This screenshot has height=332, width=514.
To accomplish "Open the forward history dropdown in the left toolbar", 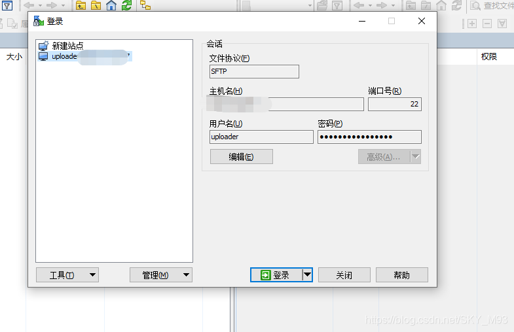I will pyautogui.click(x=63, y=6).
